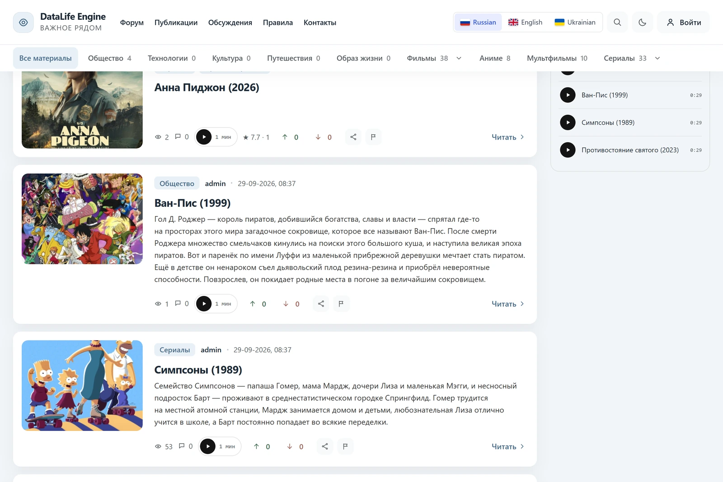723x482 pixels.
Task: Open the Публикации menu item
Action: [176, 23]
